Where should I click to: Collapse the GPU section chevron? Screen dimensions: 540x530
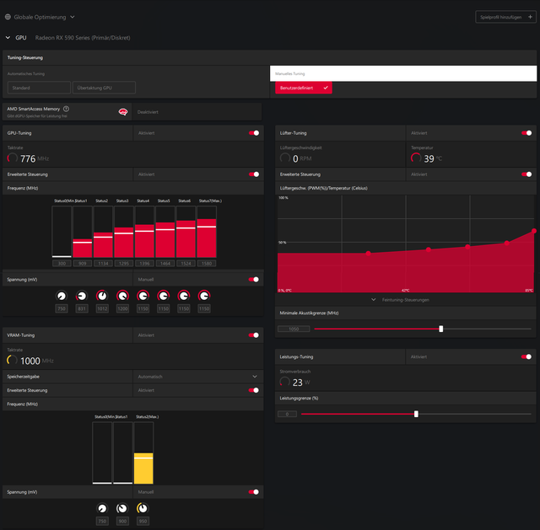pyautogui.click(x=8, y=37)
